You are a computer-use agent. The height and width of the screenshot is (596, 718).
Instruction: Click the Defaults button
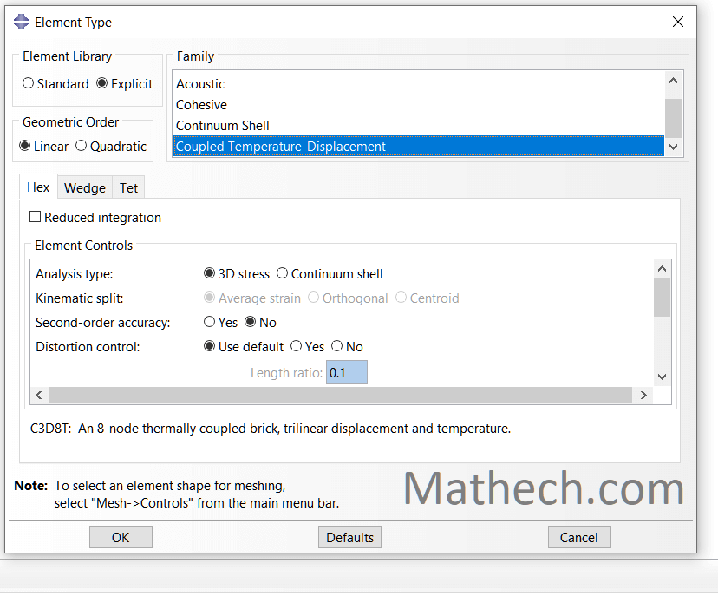coord(349,537)
